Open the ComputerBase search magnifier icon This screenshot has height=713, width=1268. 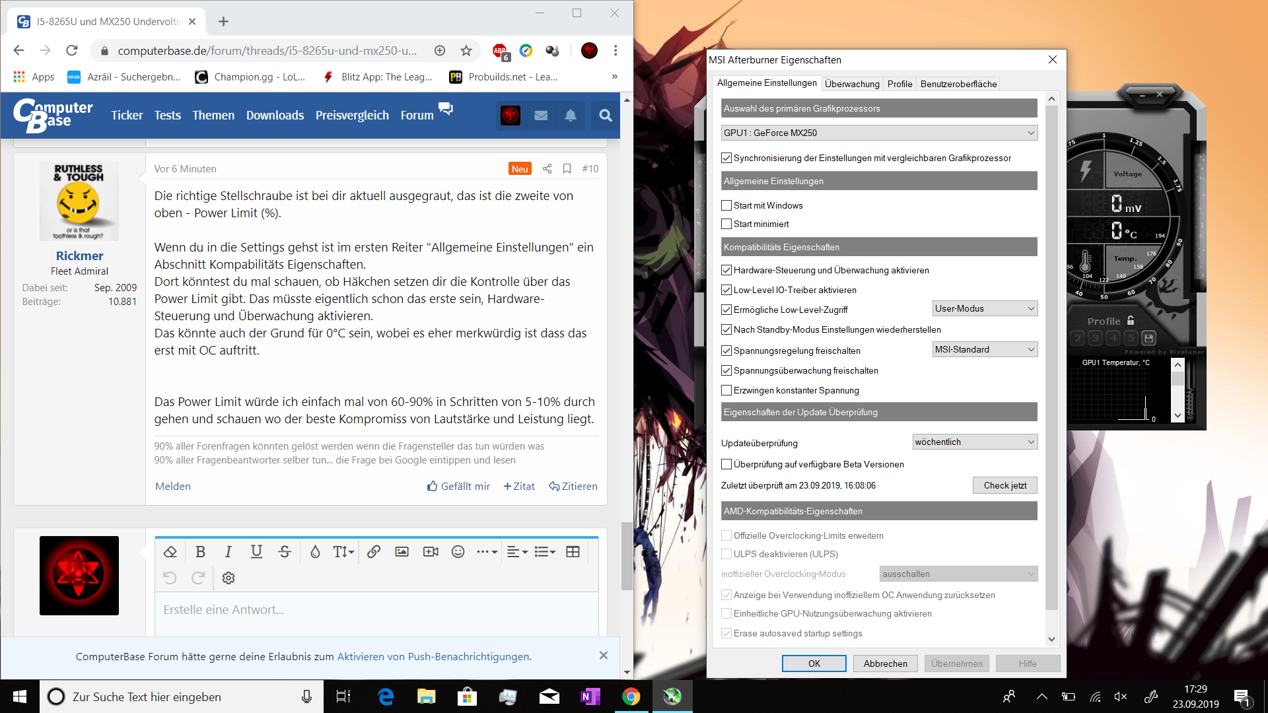click(x=605, y=116)
